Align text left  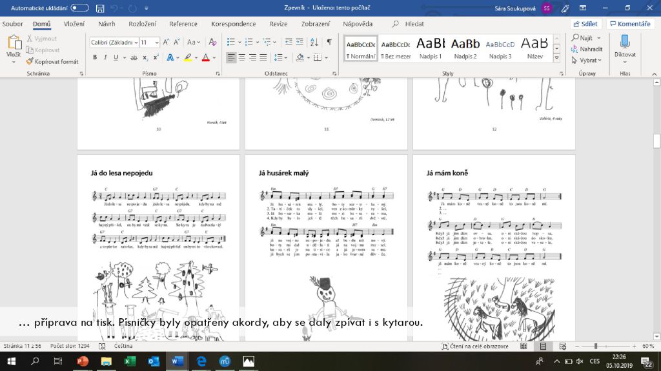coord(231,57)
